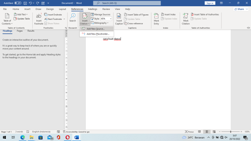The height and width of the screenshot is (141, 251).
Task: Open the Footnotes dialog launcher
Action: tap(66, 28)
